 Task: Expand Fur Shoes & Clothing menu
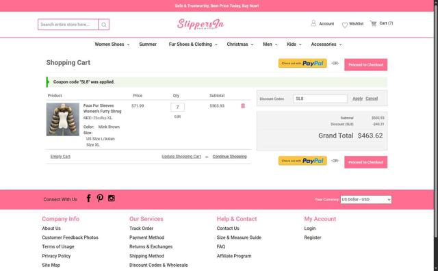pos(193,44)
